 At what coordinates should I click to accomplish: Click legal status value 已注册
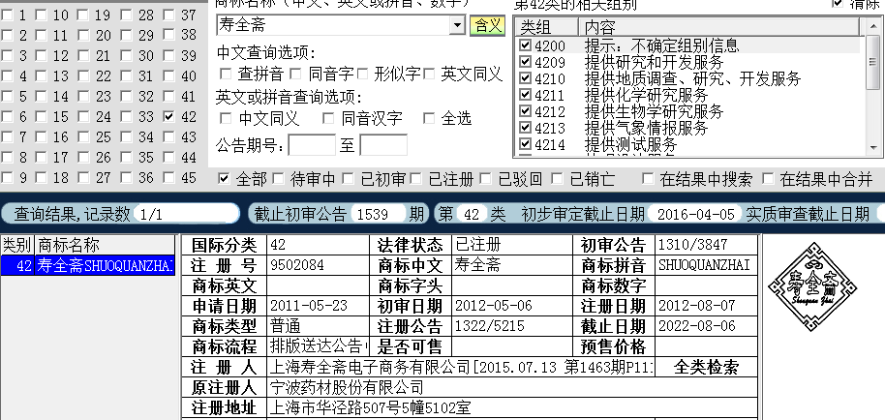(x=477, y=245)
